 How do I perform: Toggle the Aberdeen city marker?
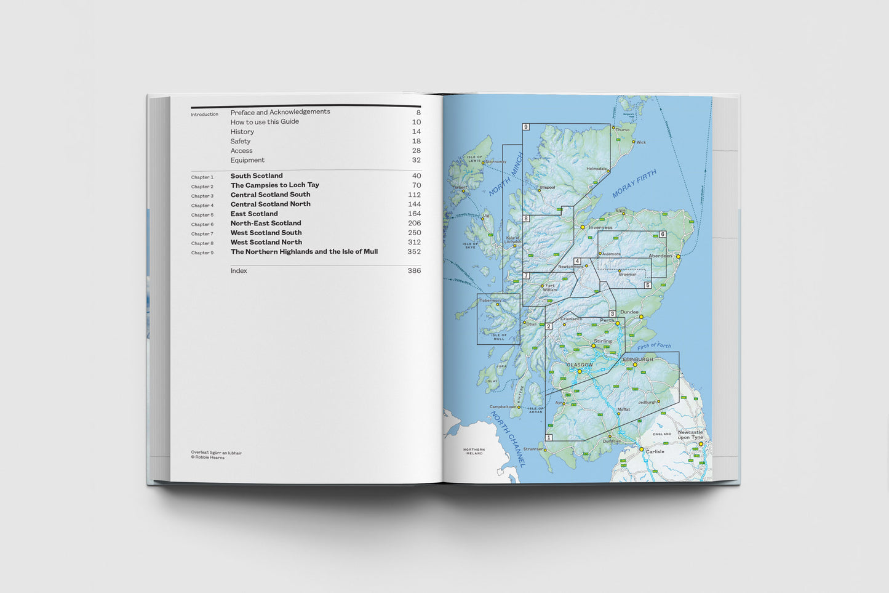click(678, 257)
